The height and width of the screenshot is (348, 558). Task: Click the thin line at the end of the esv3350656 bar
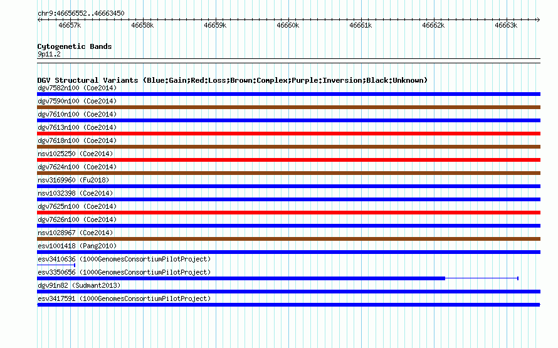[x=482, y=278]
